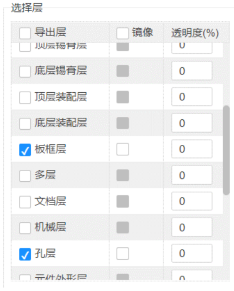Enable the 顶层装配层 layer checkbox

[x=25, y=97]
